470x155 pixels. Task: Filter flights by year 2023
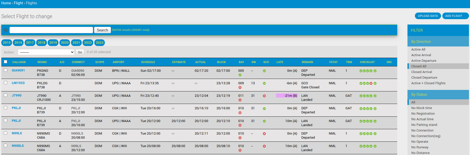[99, 43]
